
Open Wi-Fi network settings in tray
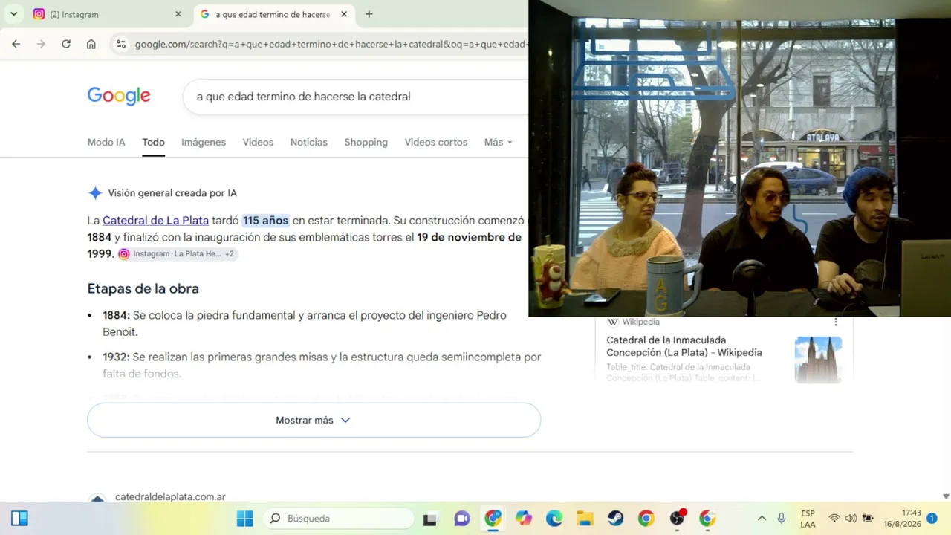[834, 519]
